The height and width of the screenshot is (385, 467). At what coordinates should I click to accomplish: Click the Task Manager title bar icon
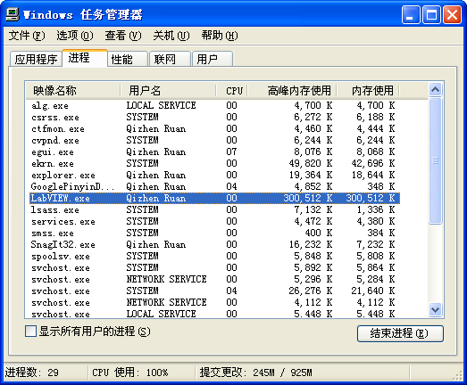tap(13, 14)
